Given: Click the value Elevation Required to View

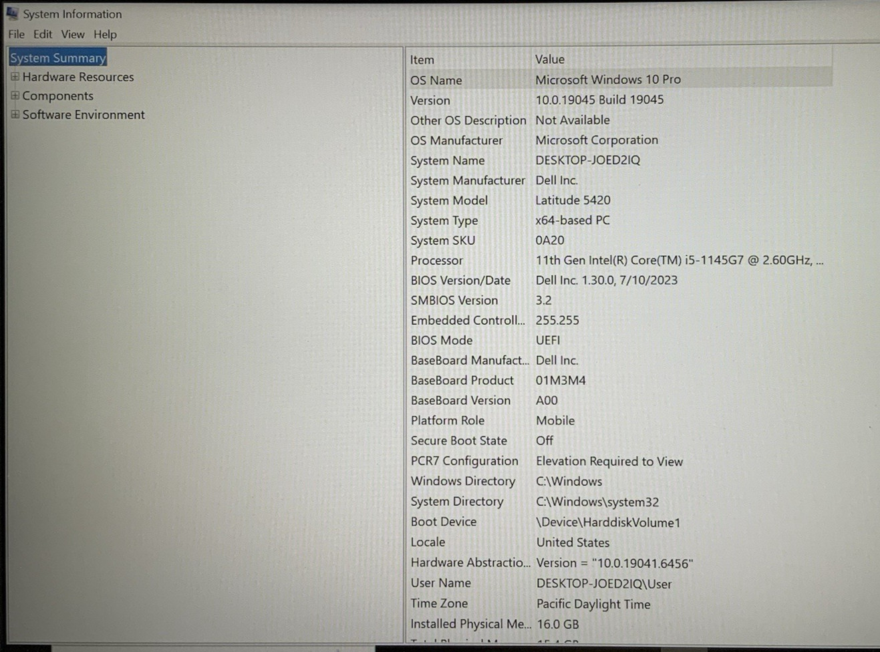Looking at the screenshot, I should (609, 461).
